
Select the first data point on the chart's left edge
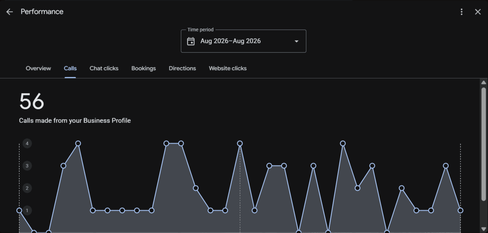19,210
